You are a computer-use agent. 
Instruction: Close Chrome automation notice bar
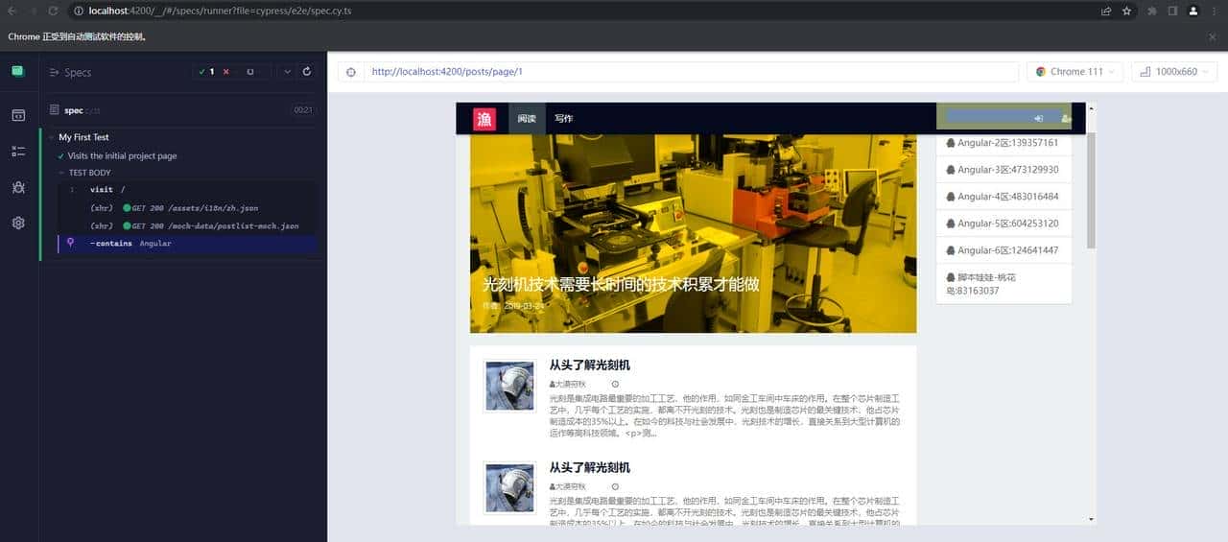[1212, 36]
